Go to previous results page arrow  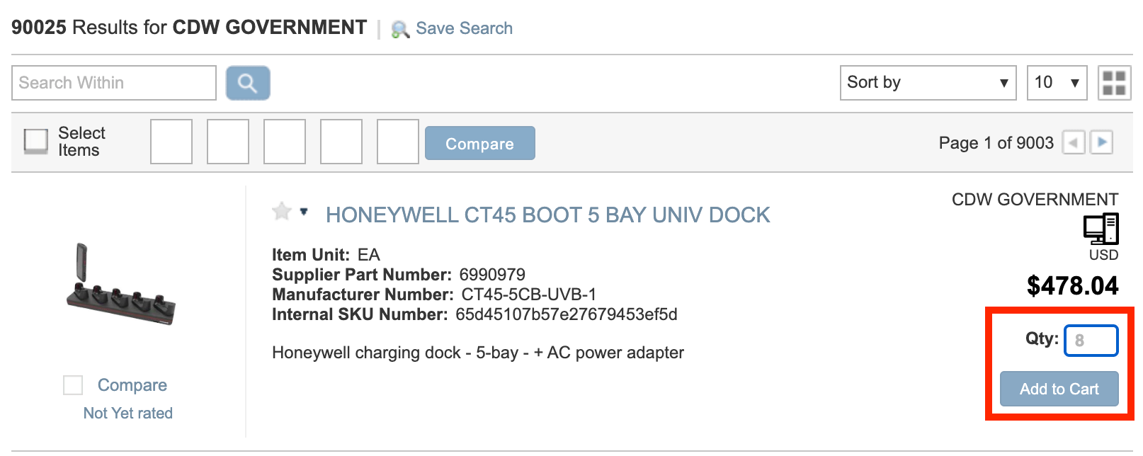[x=1074, y=142]
